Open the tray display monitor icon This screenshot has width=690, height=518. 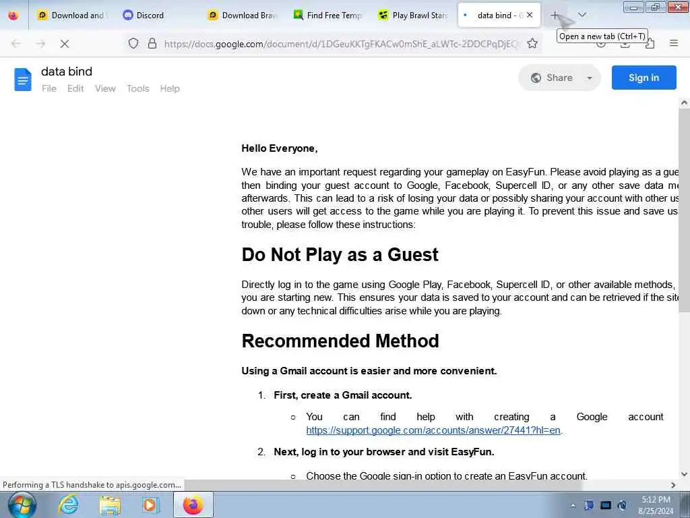point(606,505)
